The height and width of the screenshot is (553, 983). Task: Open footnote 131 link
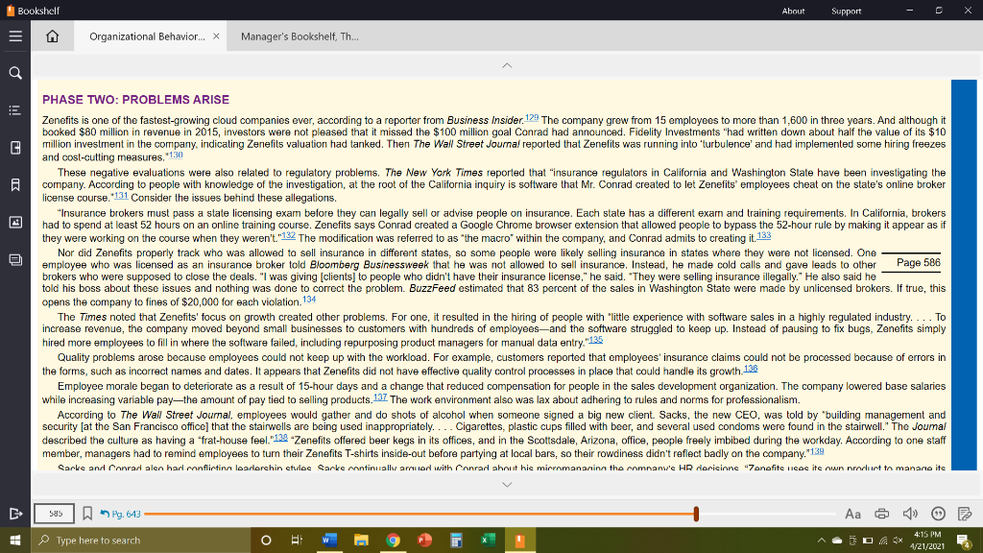pos(120,196)
